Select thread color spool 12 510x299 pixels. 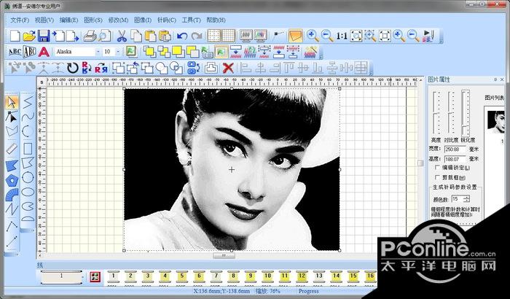(302, 277)
